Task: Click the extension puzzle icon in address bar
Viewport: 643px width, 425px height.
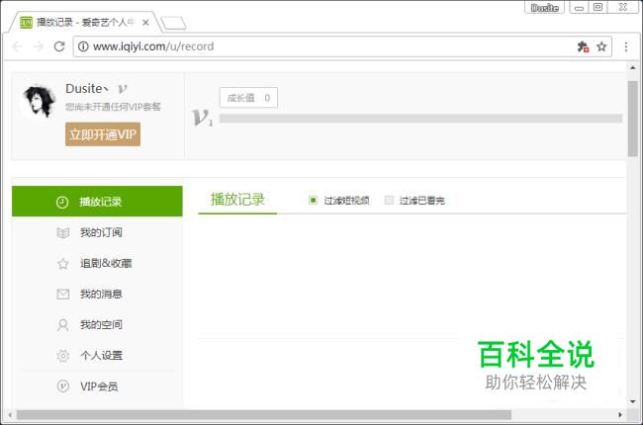Action: coord(583,46)
